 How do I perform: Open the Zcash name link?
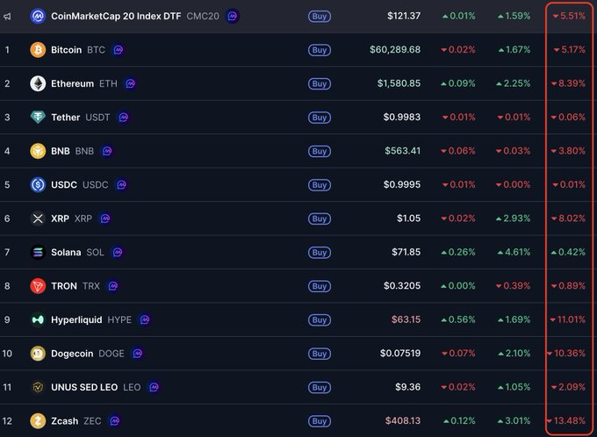[x=64, y=421]
